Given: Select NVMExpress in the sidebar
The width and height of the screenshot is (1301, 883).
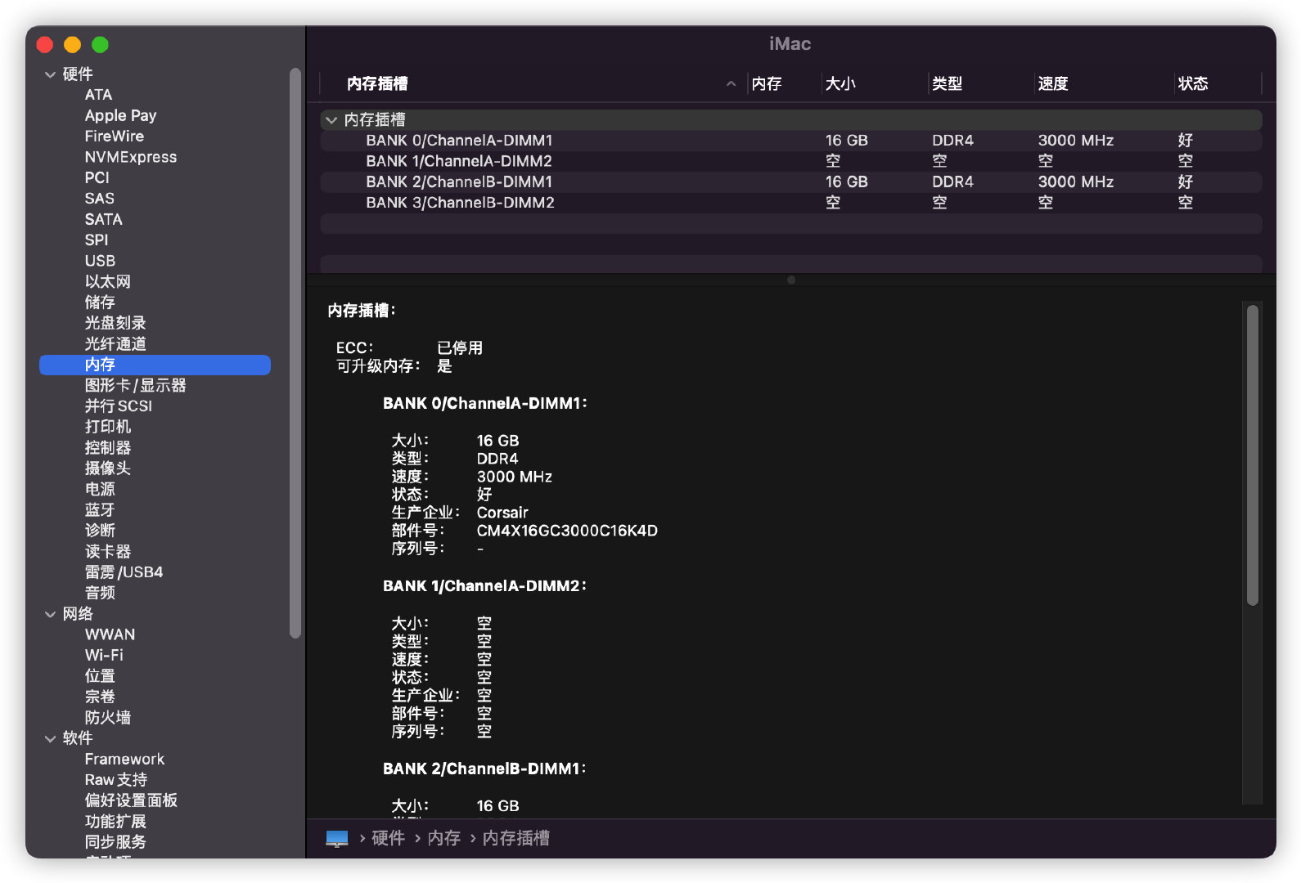Looking at the screenshot, I should [x=130, y=157].
